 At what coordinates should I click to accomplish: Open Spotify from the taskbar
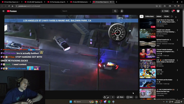(x=109, y=102)
